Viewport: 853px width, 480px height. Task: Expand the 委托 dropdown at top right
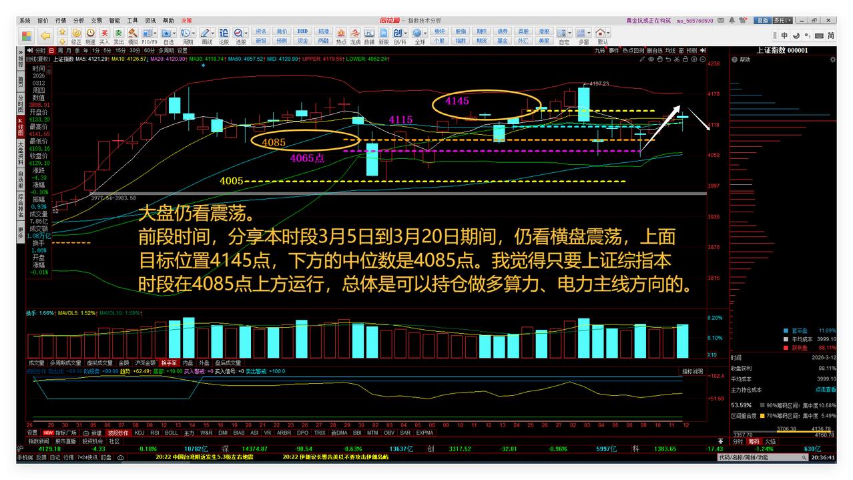tap(790, 20)
